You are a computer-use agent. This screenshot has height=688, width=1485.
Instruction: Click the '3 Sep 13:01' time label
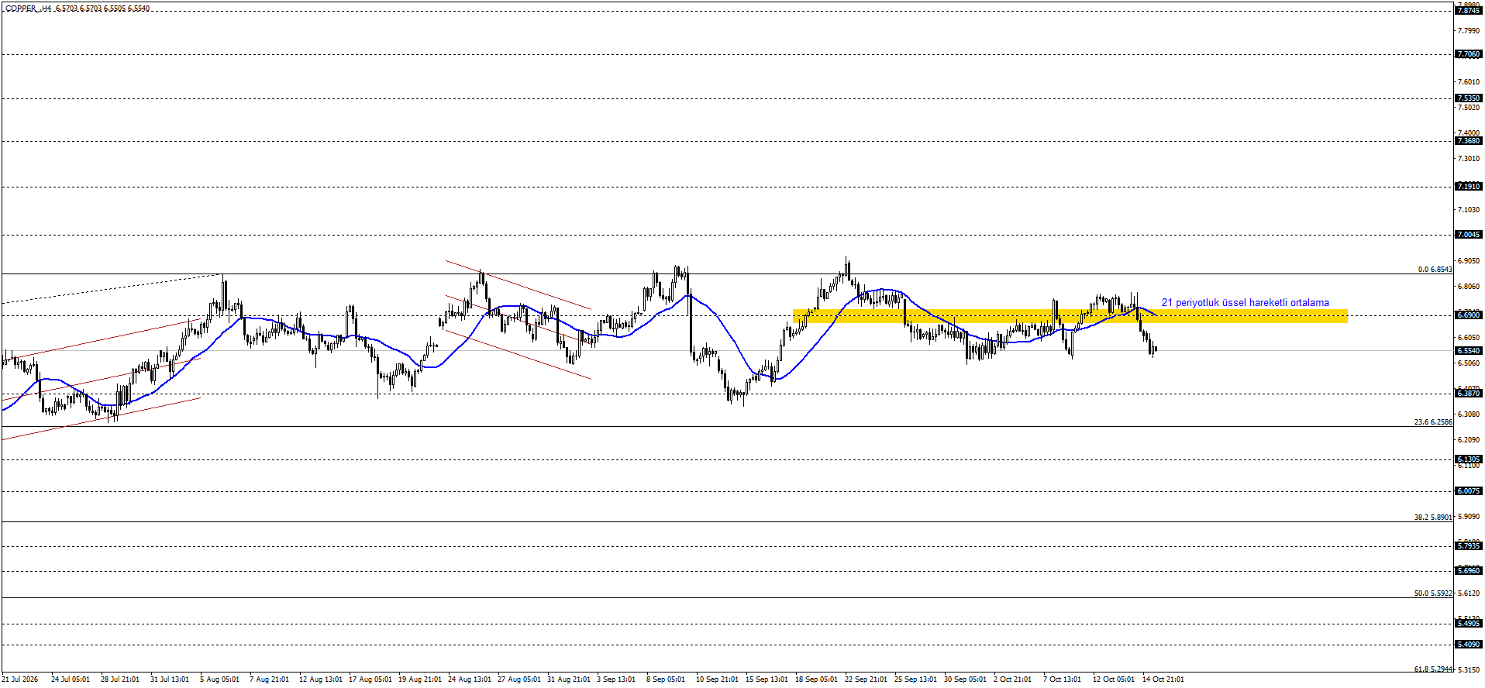(616, 679)
